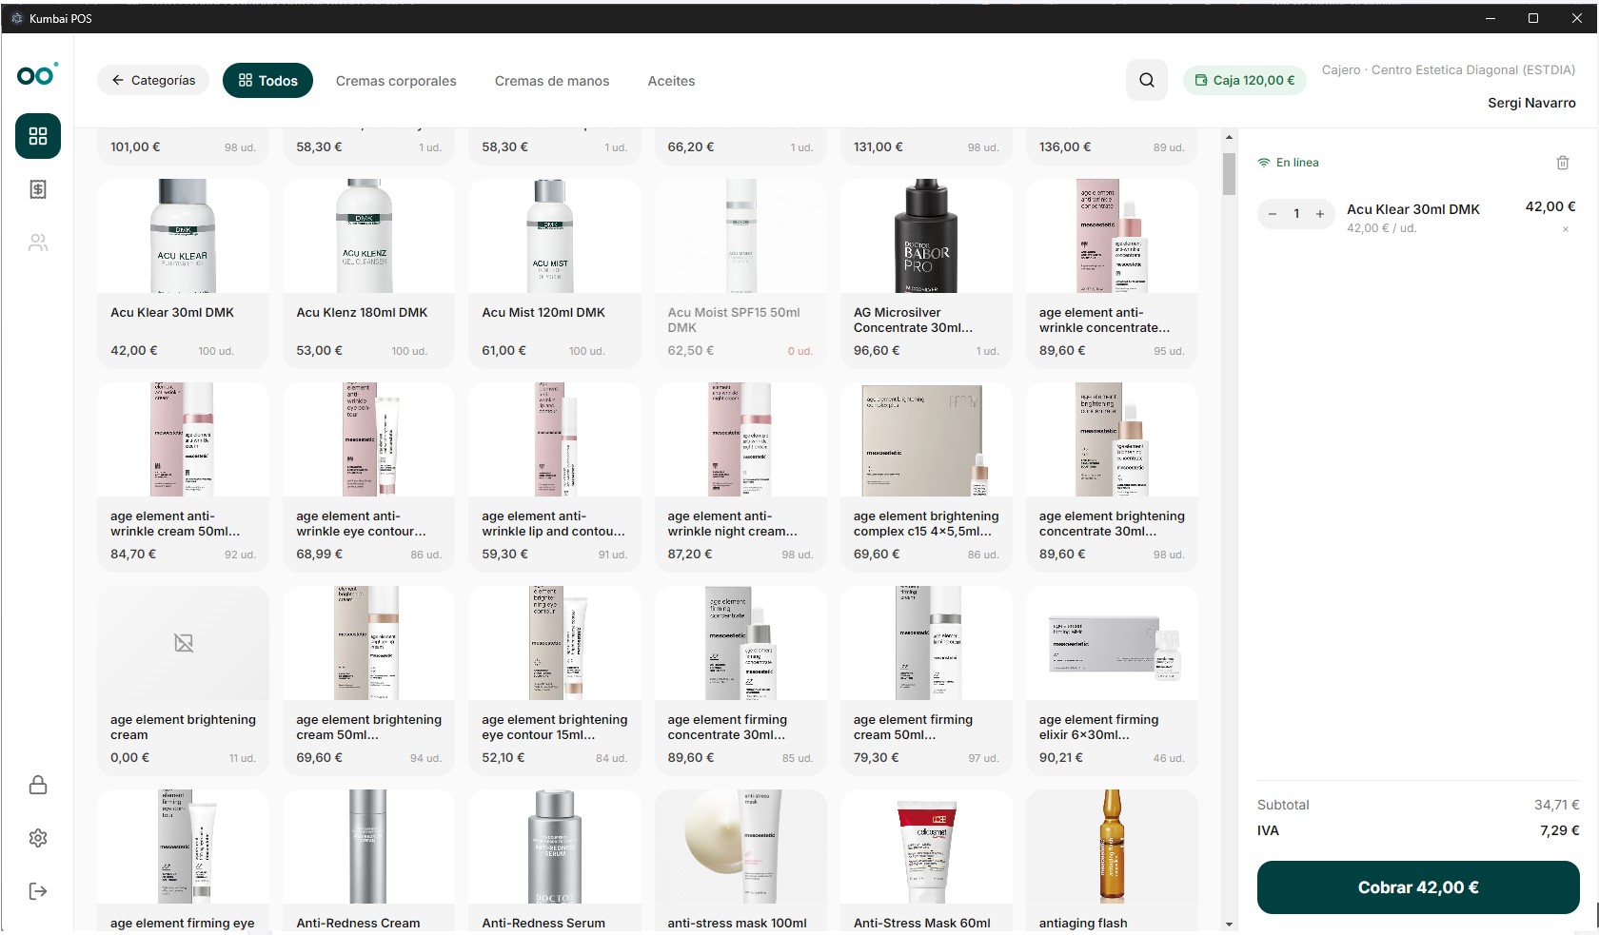Image resolution: width=1599 pixels, height=935 pixels.
Task: Add Acu Mist 120ml DMK to cart
Action: (554, 273)
